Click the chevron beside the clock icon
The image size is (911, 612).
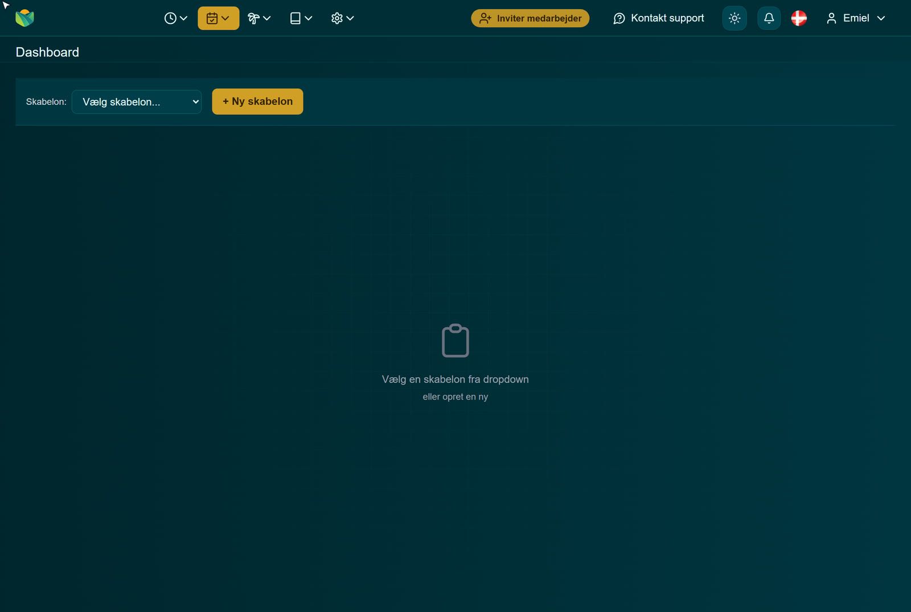click(x=183, y=18)
